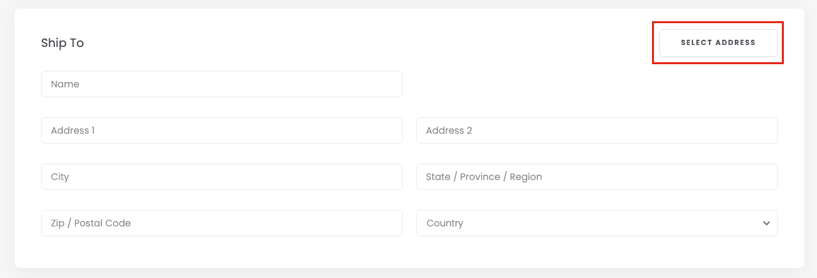Viewport: 817px width, 278px height.
Task: Click the chevron arrow in Country selector
Action: tap(767, 223)
